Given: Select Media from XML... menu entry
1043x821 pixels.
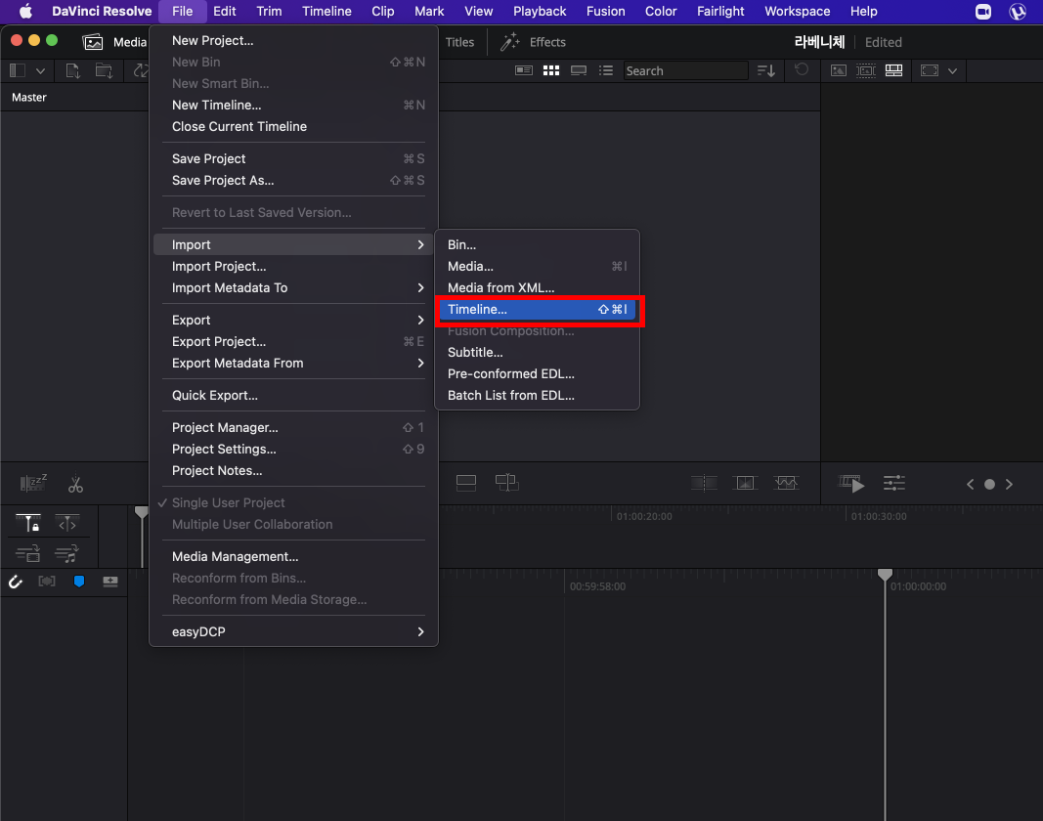Looking at the screenshot, I should pyautogui.click(x=538, y=288).
